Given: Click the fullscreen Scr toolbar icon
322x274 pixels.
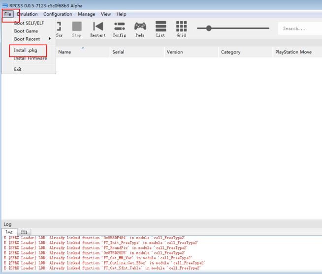Looking at the screenshot, I should click(x=59, y=29).
